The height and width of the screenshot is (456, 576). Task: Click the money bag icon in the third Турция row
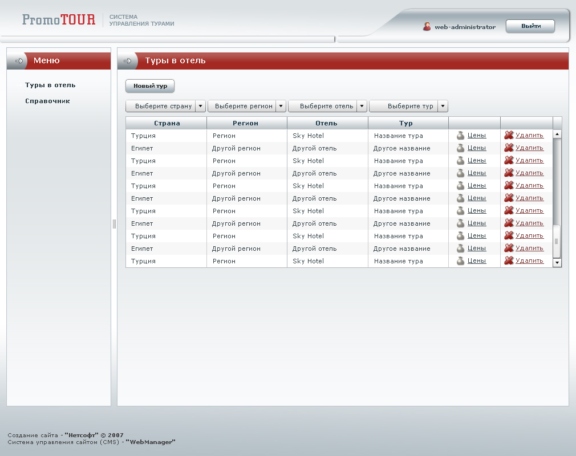(460, 186)
